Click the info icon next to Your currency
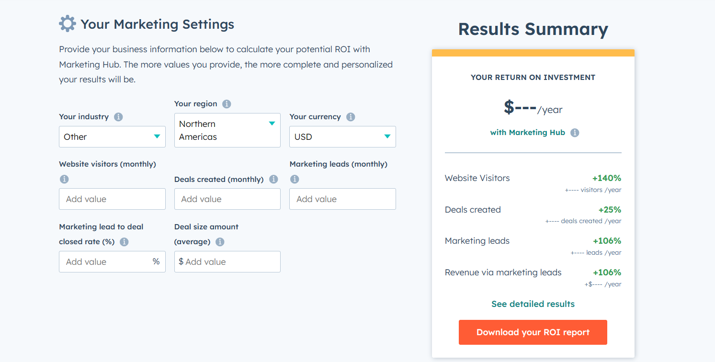 tap(351, 117)
